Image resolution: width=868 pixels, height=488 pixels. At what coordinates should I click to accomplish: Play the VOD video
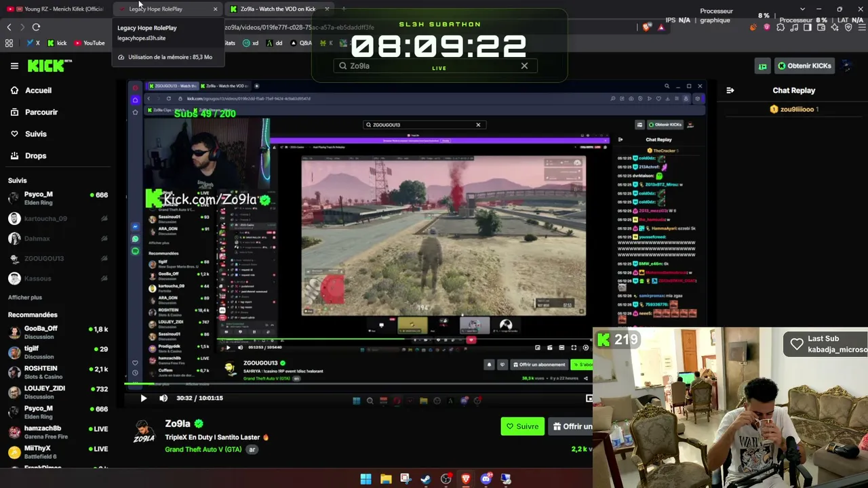(x=144, y=398)
